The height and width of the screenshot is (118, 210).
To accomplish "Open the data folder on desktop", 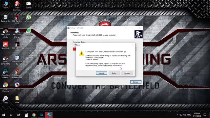I will (17, 100).
